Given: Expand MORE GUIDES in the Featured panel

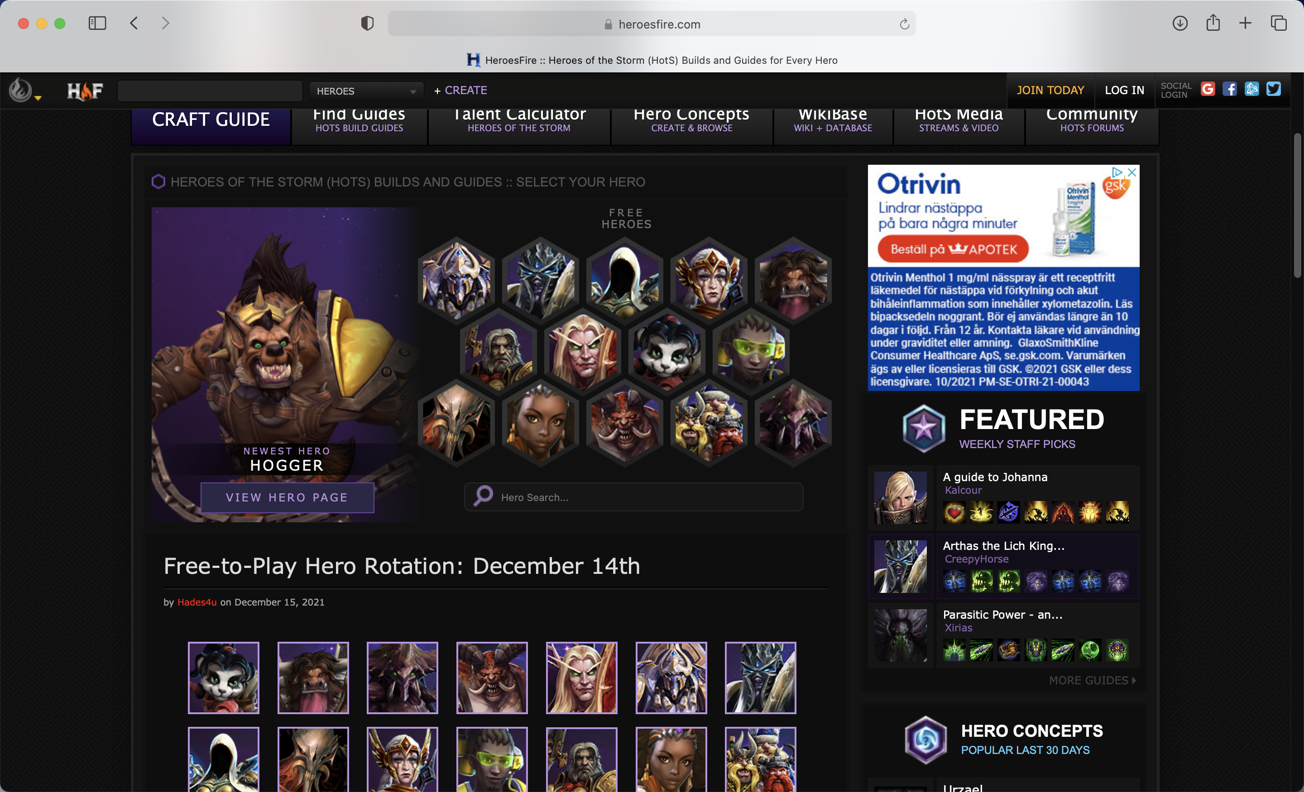Looking at the screenshot, I should coord(1090,680).
